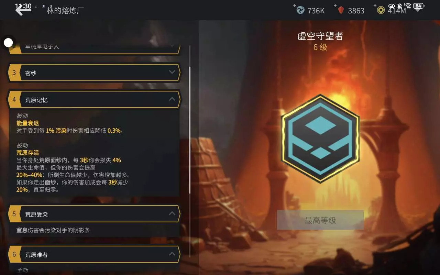Screen dimensions: 440x275
Task: Select the 荒原受染 header row numbered 5
Action: click(94, 214)
